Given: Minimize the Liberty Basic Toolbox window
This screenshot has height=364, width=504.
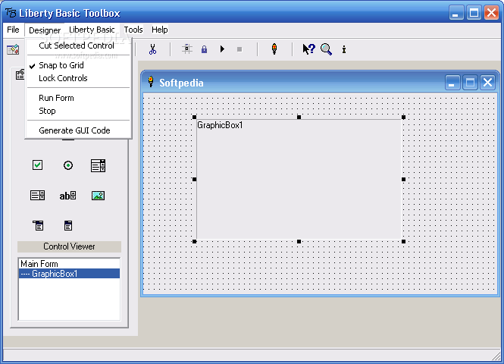Looking at the screenshot, I should [455, 13].
